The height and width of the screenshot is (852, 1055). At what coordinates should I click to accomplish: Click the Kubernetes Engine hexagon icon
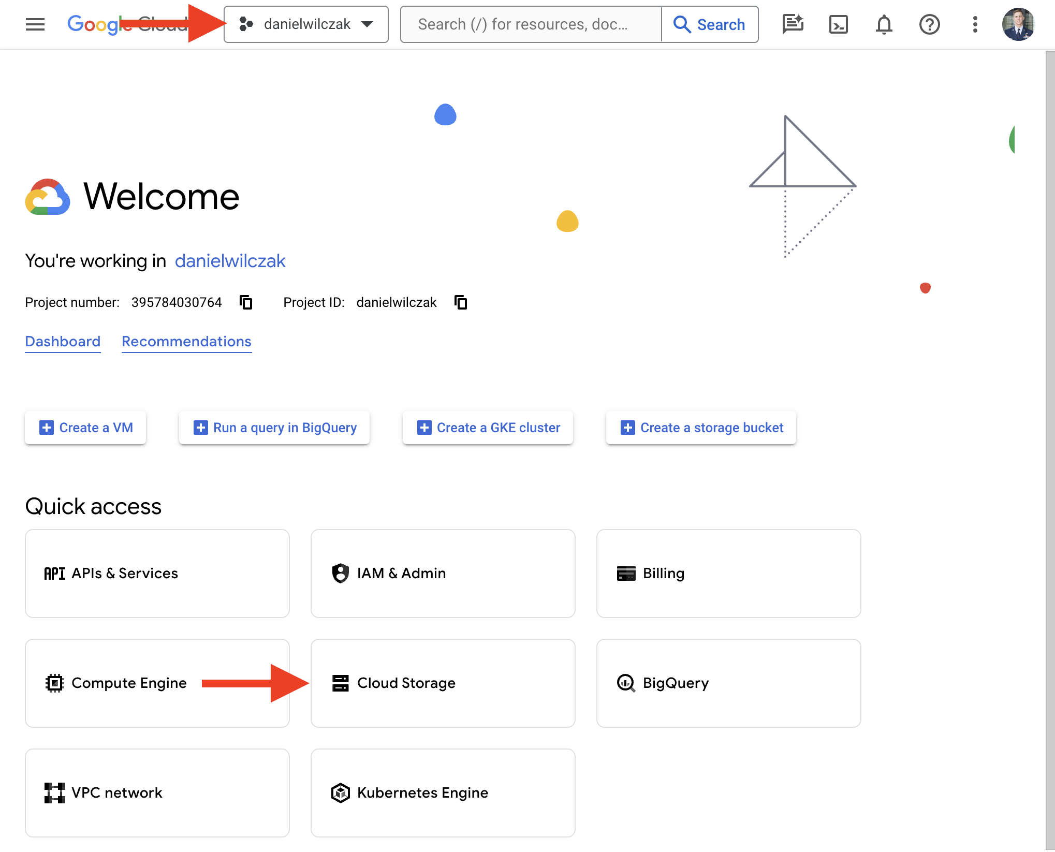340,793
